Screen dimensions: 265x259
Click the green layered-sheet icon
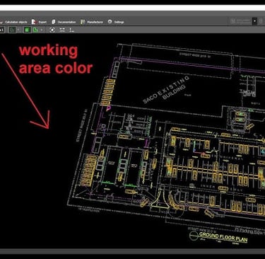point(35,30)
